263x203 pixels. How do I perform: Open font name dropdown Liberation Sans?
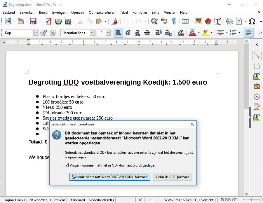[x=92, y=33]
